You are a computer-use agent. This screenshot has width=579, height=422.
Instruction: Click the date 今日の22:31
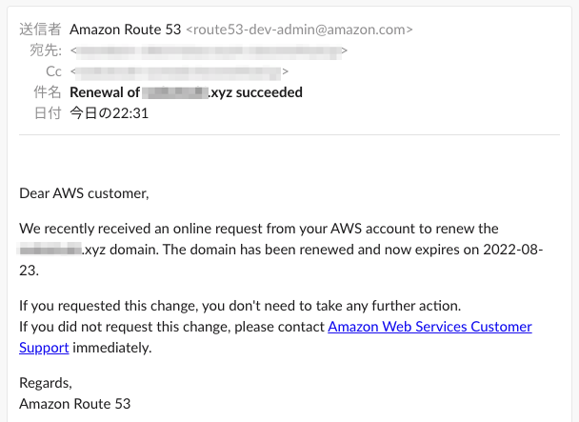109,113
